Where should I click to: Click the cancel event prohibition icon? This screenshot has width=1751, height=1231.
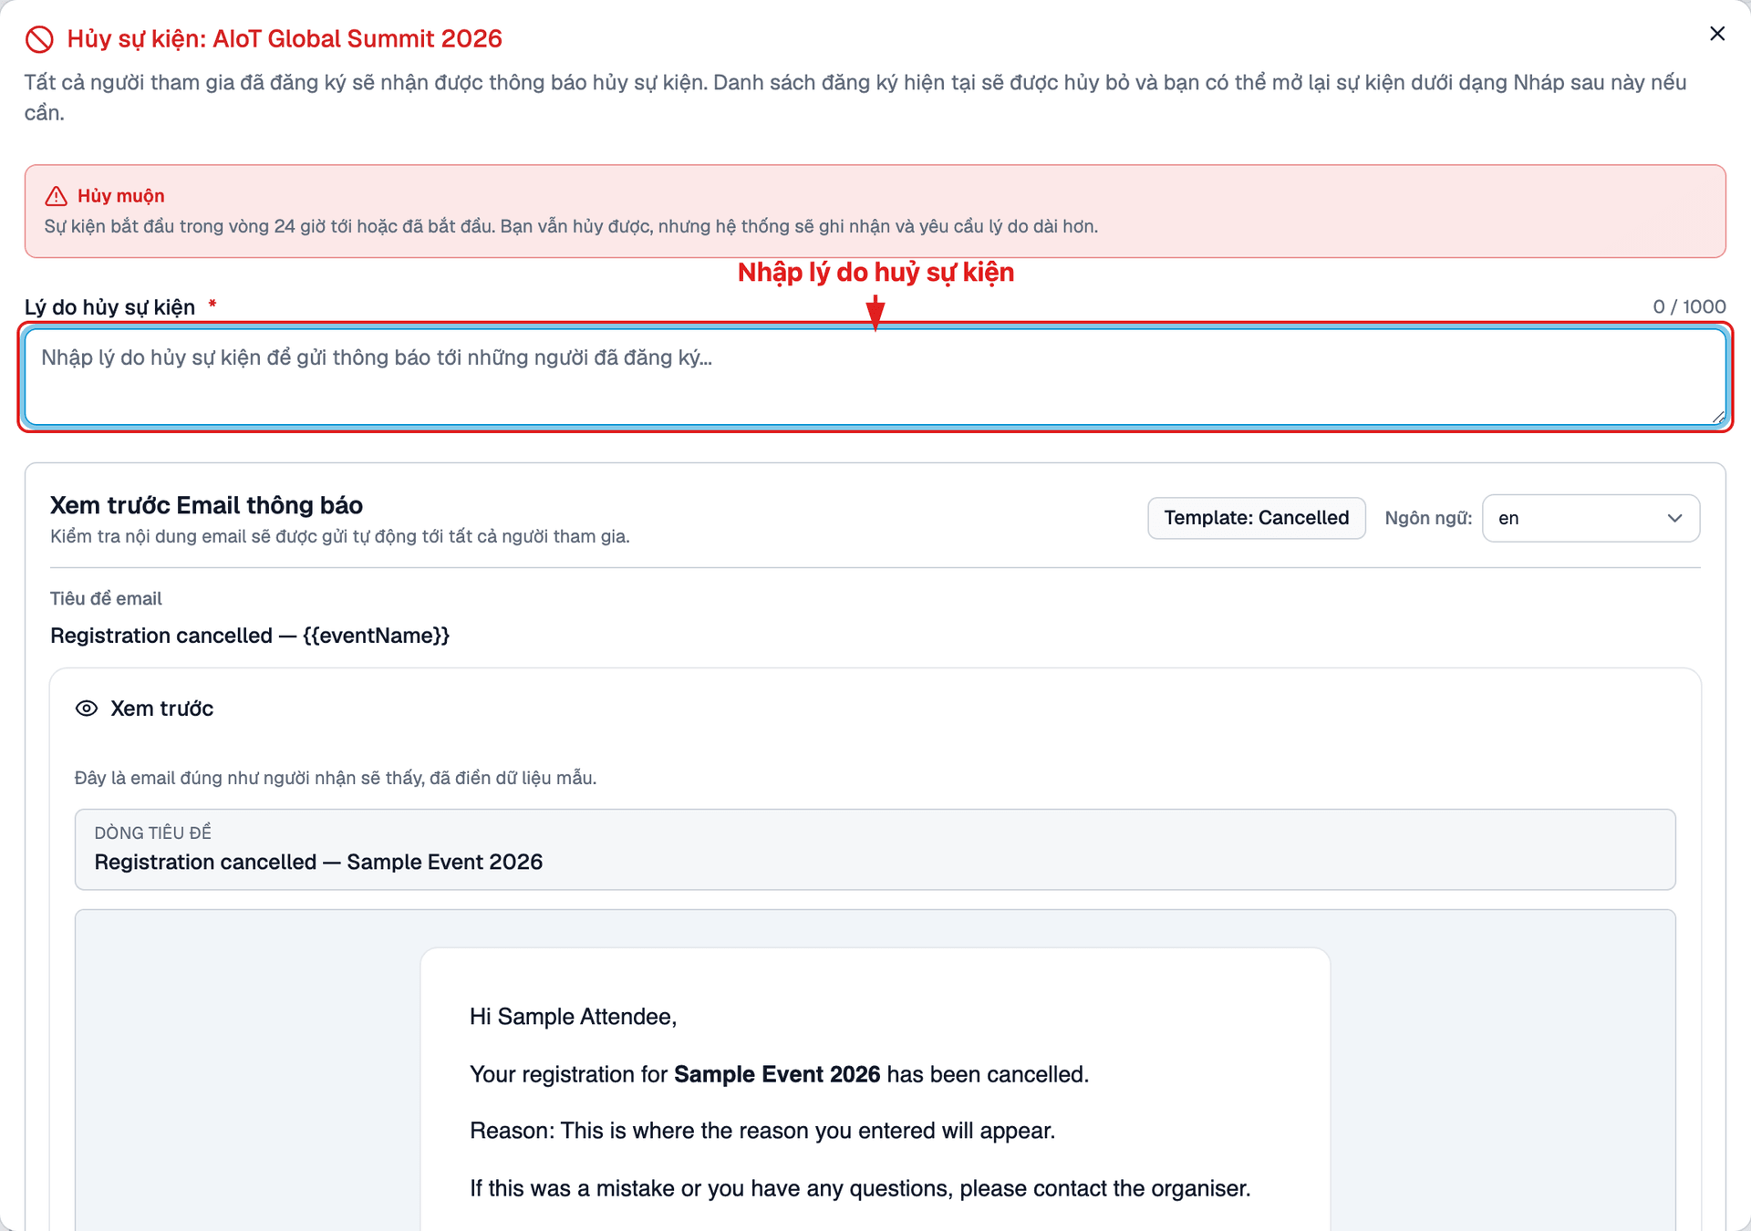point(39,39)
